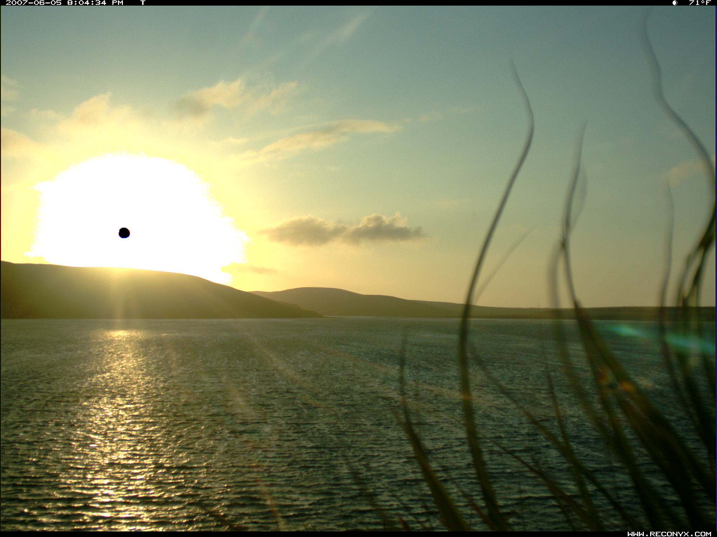Screen dimensions: 717x537
Task: Click the black dot inside the sun
Action: (x=124, y=233)
